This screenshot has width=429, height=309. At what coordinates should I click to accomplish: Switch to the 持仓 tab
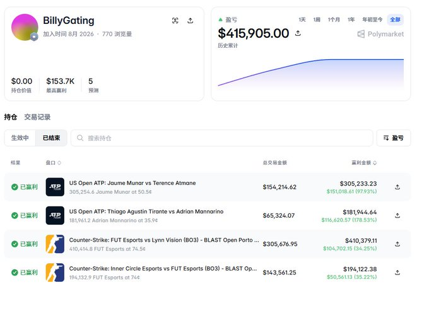[x=11, y=117]
